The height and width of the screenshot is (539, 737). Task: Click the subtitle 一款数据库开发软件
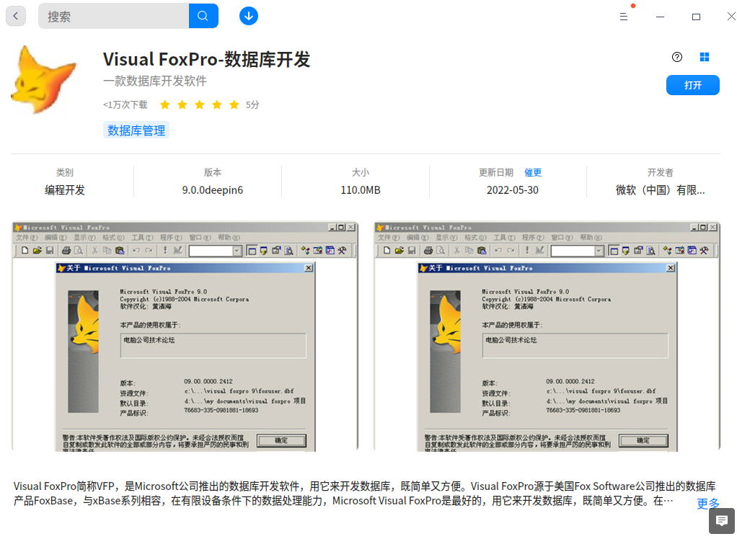[x=154, y=81]
